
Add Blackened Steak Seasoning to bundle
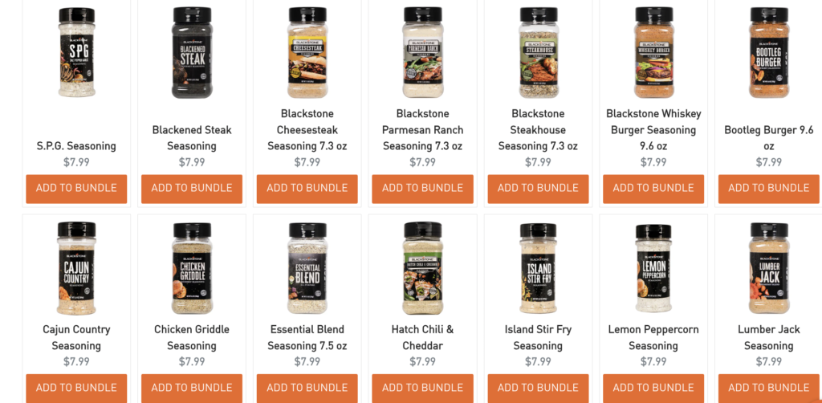coord(192,189)
